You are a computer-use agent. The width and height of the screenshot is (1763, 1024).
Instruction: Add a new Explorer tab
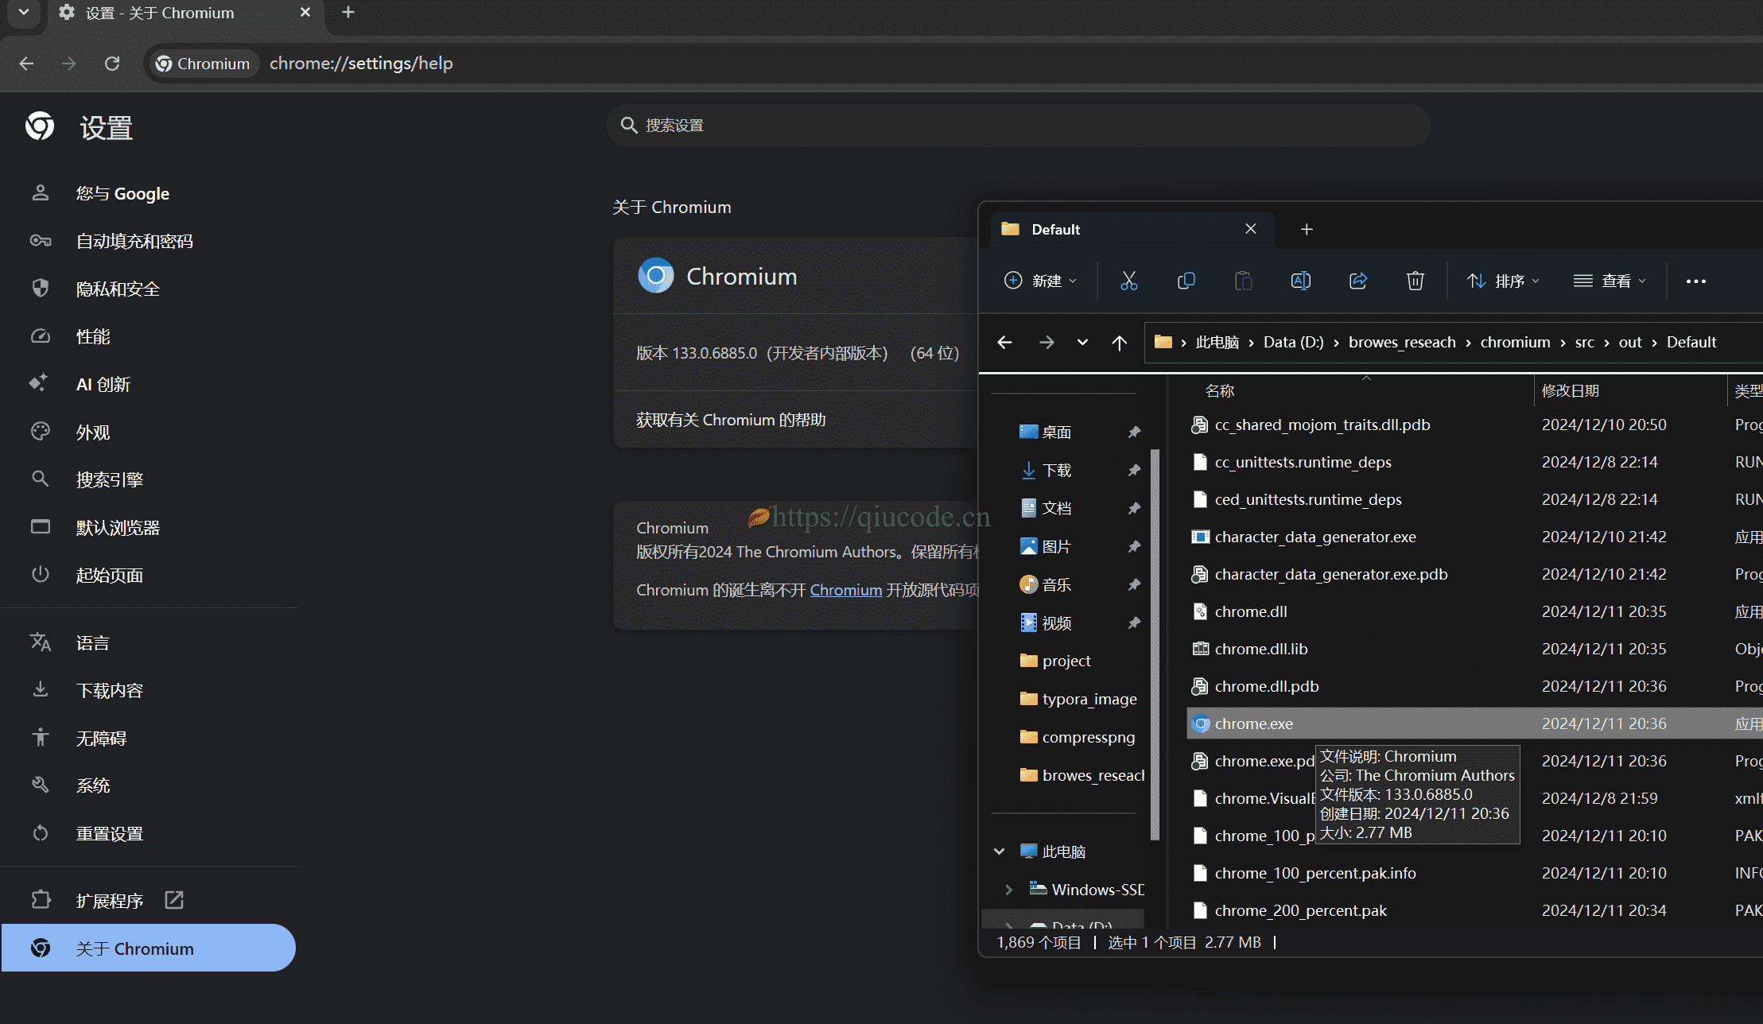pyautogui.click(x=1307, y=229)
